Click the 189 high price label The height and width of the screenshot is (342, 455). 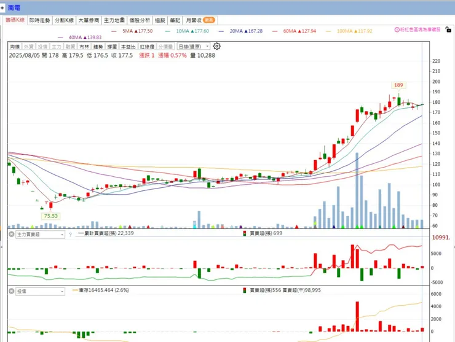pos(398,85)
